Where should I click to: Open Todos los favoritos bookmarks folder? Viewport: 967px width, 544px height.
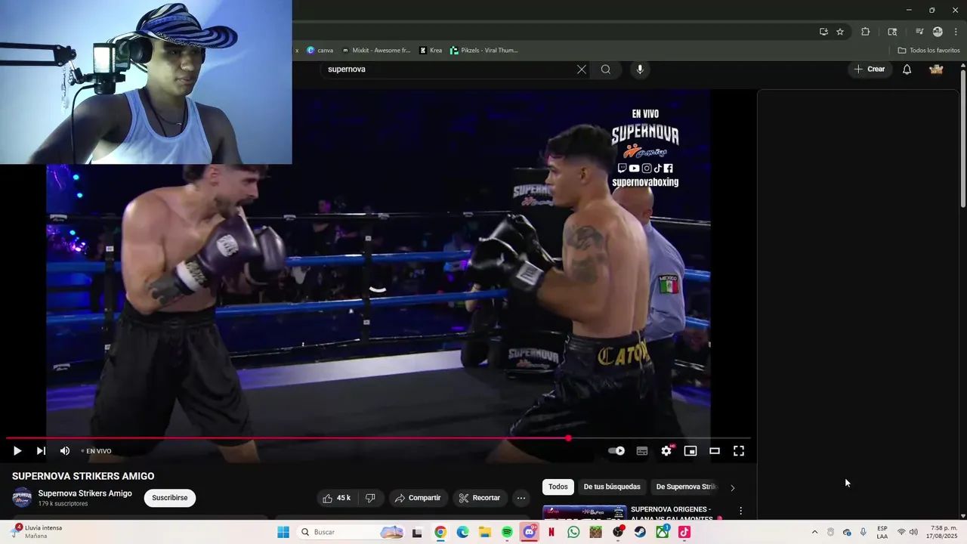click(x=928, y=51)
